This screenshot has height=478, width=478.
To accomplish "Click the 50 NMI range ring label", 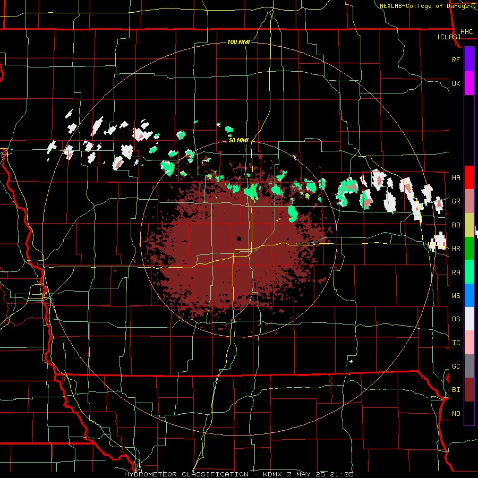I will pos(238,140).
